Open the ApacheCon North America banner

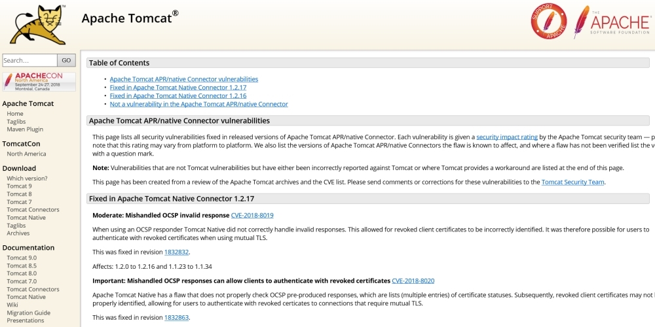pos(39,82)
